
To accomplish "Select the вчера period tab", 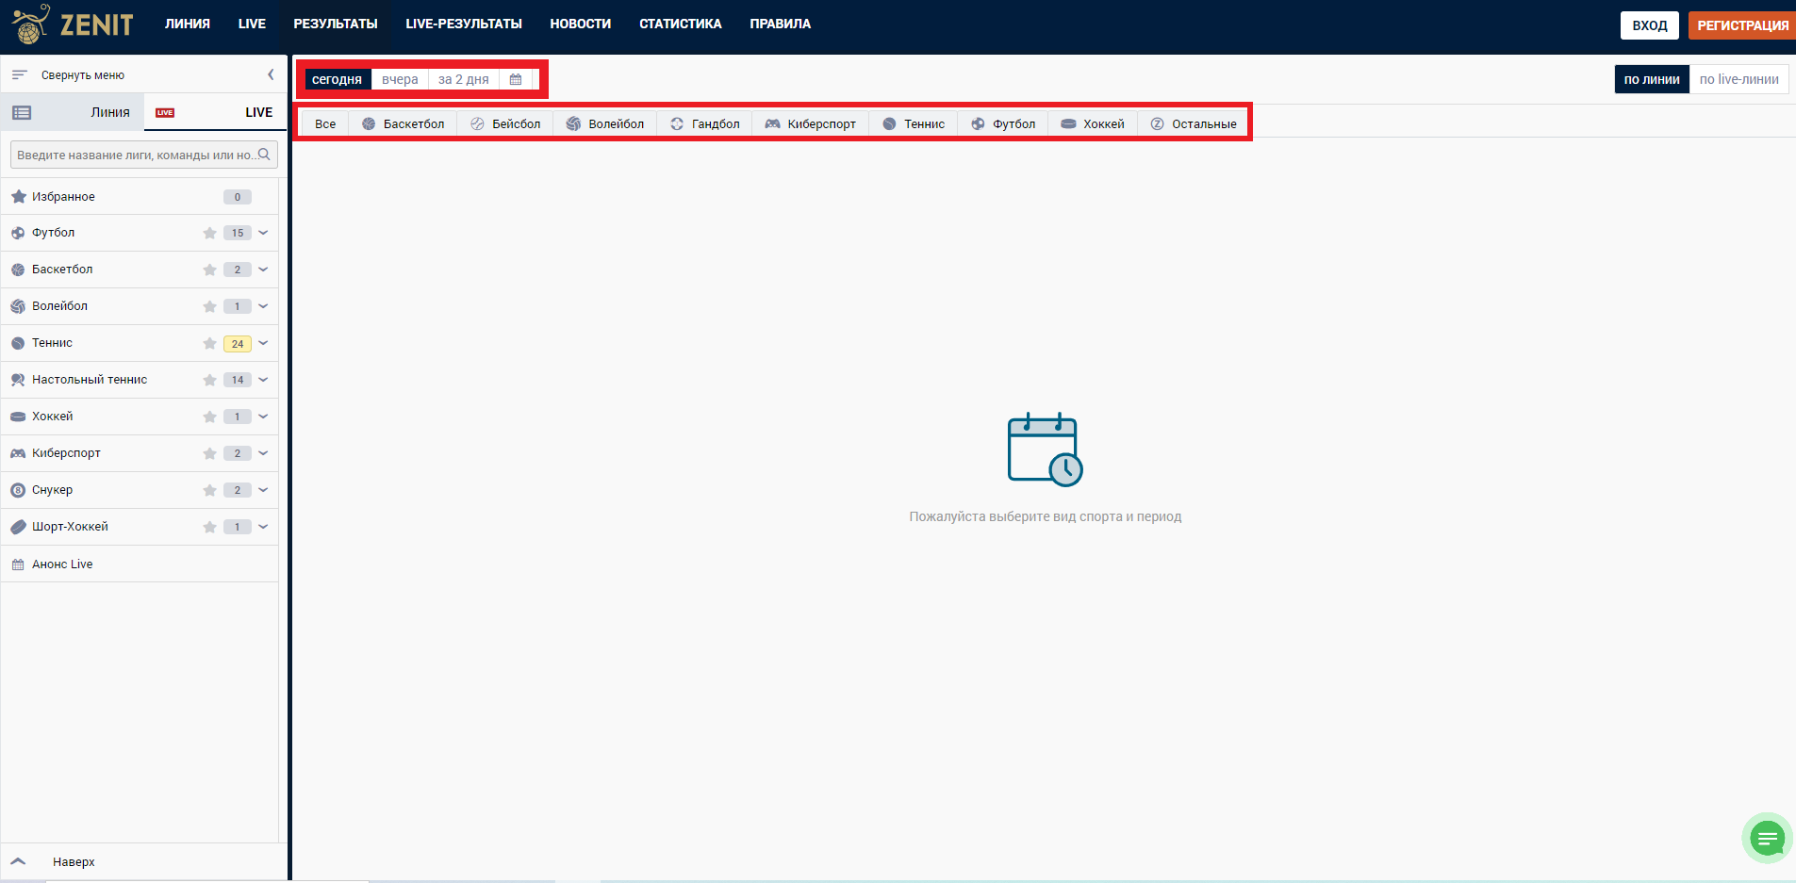I will [x=400, y=79].
